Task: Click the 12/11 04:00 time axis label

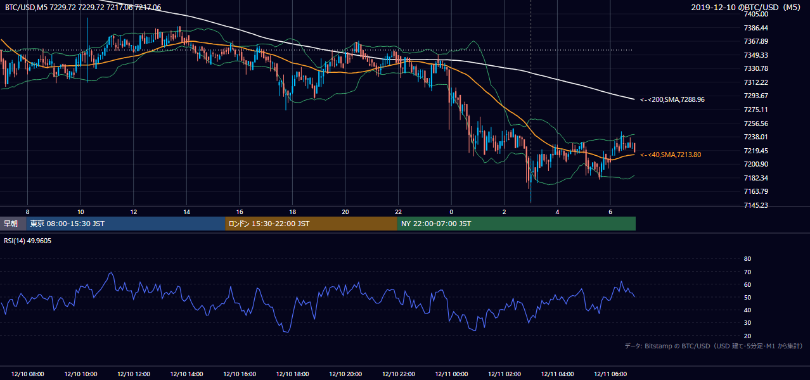Action: 557,374
